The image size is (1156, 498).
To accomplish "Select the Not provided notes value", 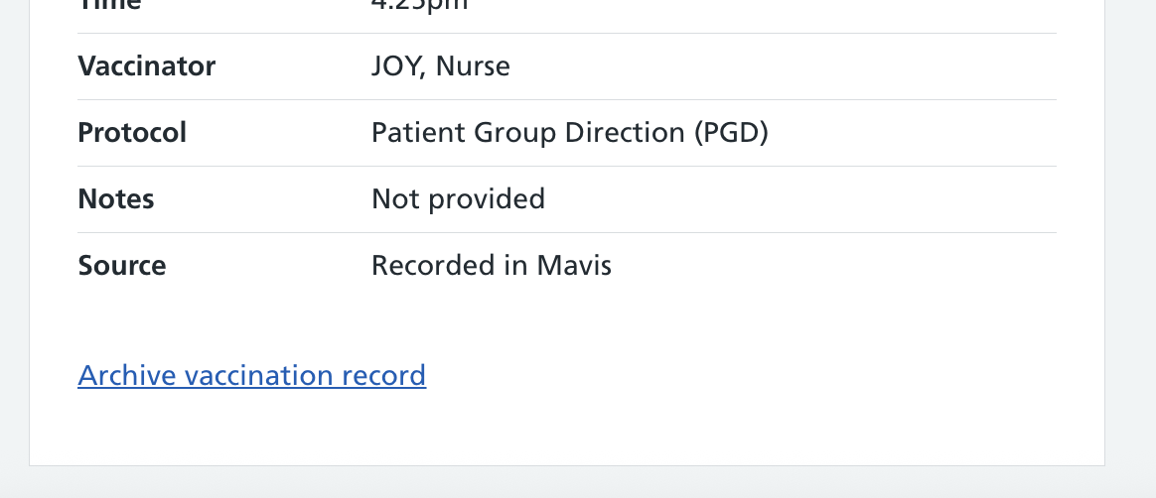I will click(x=458, y=199).
